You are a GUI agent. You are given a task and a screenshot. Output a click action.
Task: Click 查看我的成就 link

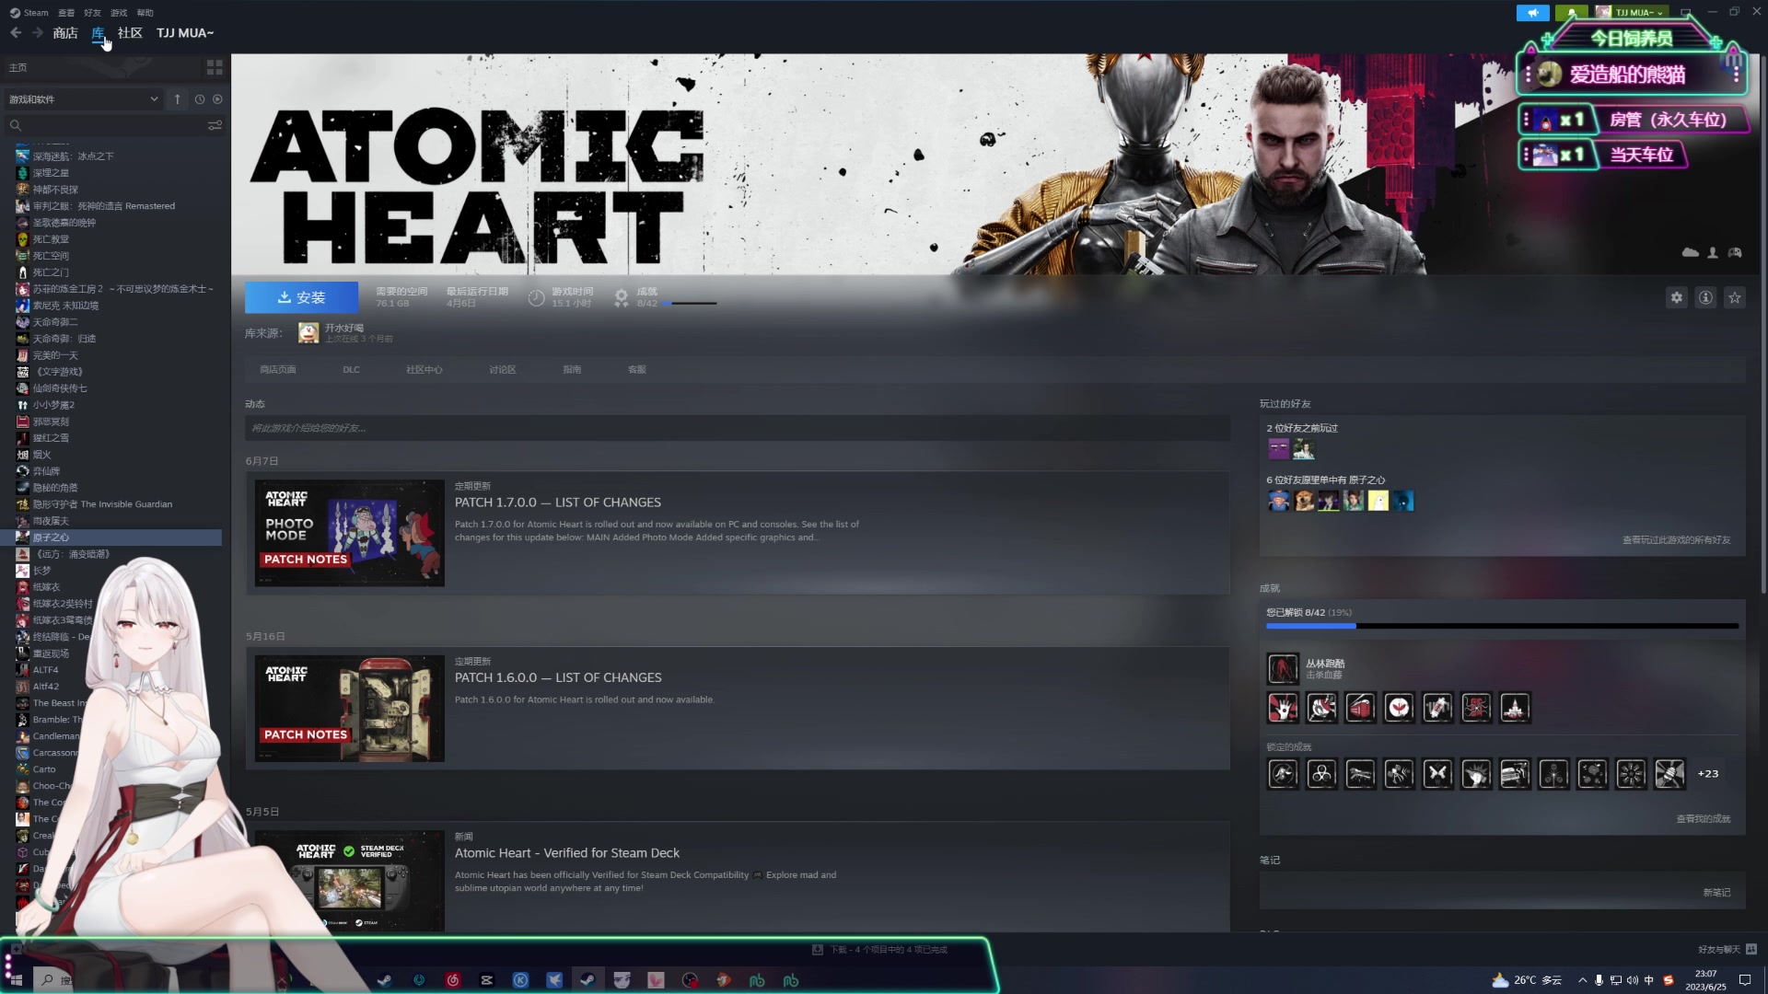[x=1704, y=819]
